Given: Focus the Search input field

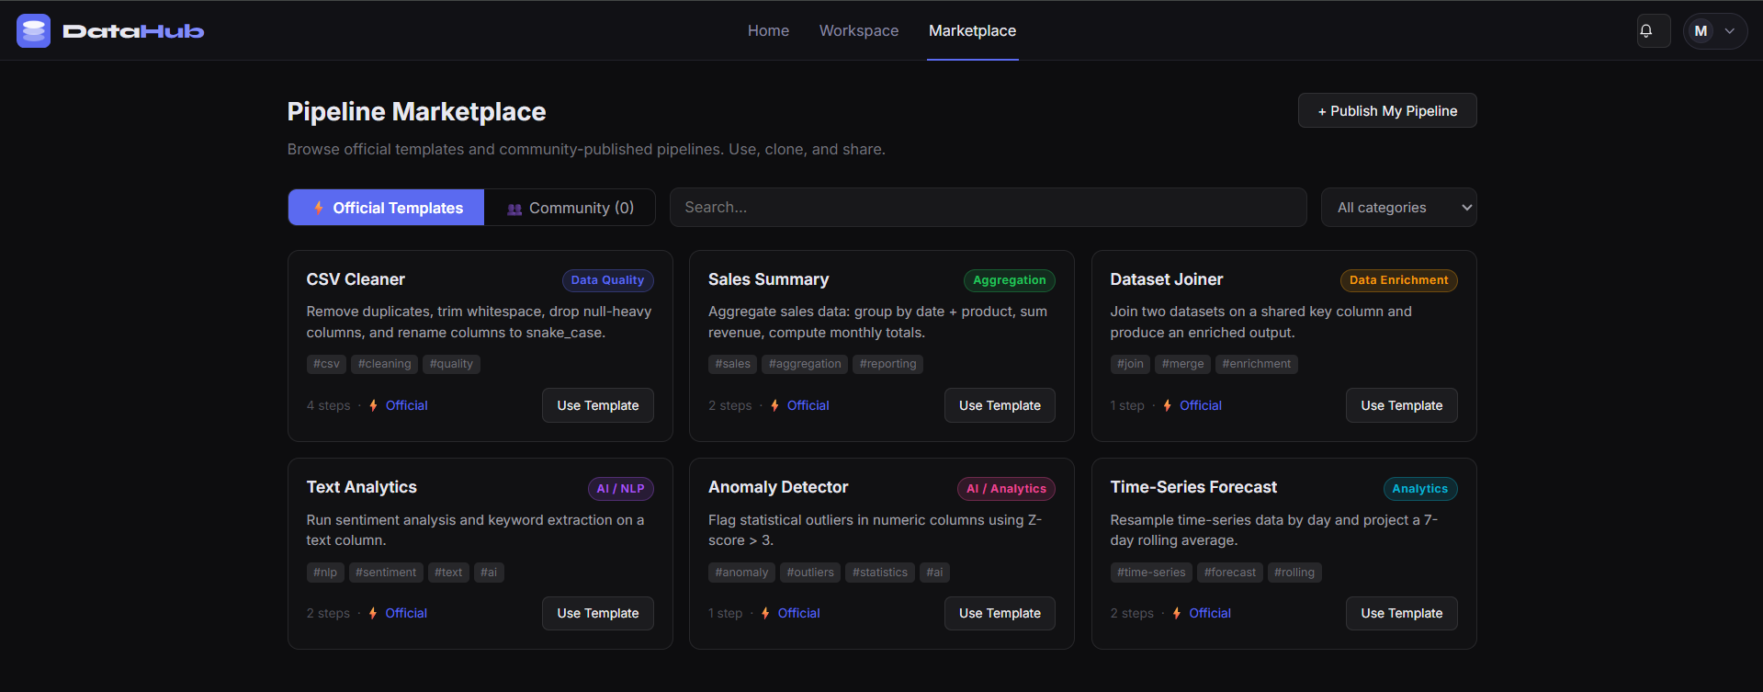Looking at the screenshot, I should click(x=988, y=208).
